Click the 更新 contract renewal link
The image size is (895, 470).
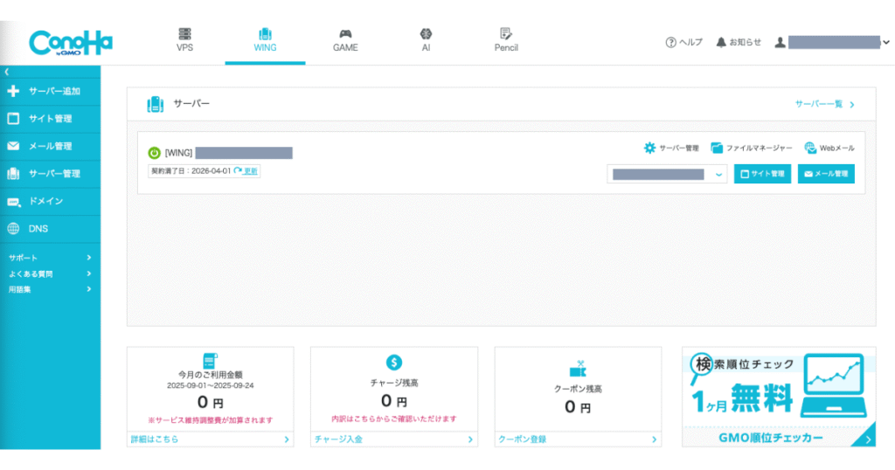246,171
